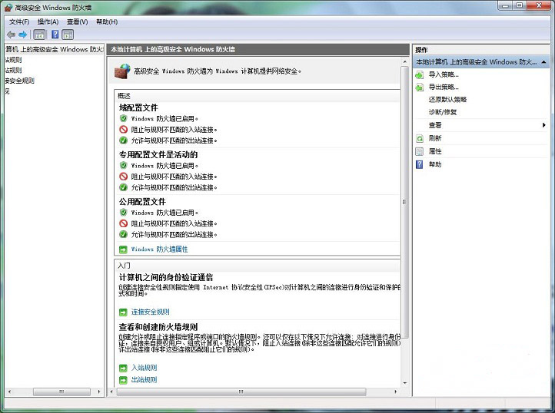Click the 公用配置文件 heading

[x=142, y=202]
